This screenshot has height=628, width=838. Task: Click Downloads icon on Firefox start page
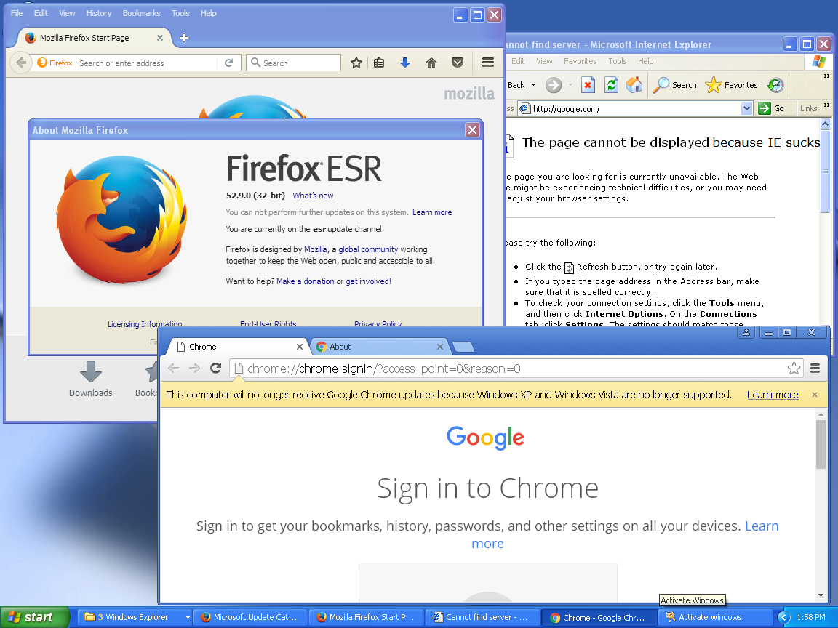point(90,379)
